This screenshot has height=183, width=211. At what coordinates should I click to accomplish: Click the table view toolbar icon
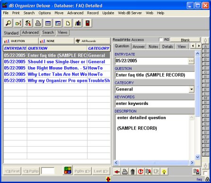pyautogui.click(x=48, y=23)
